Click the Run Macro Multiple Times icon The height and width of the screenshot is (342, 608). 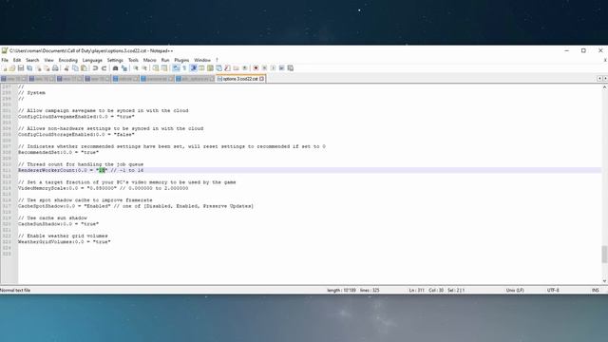click(x=281, y=68)
